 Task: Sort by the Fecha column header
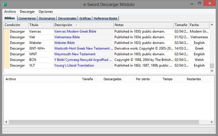[199, 25]
